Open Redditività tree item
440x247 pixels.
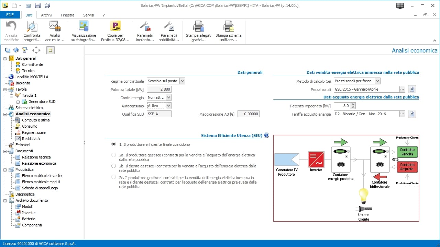31,139
